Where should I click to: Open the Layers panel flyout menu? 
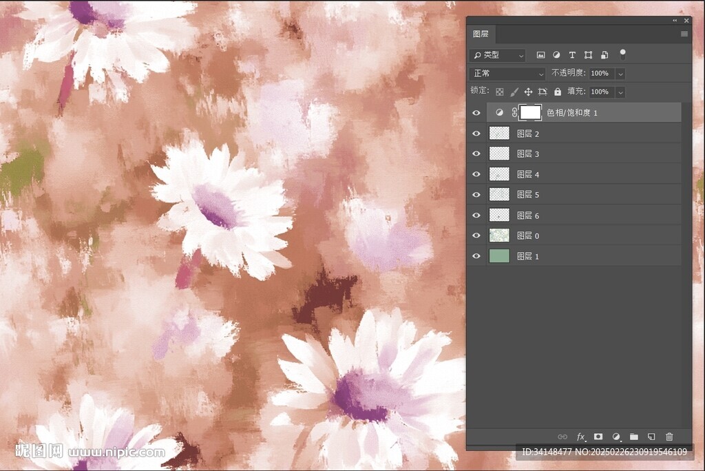pos(684,34)
